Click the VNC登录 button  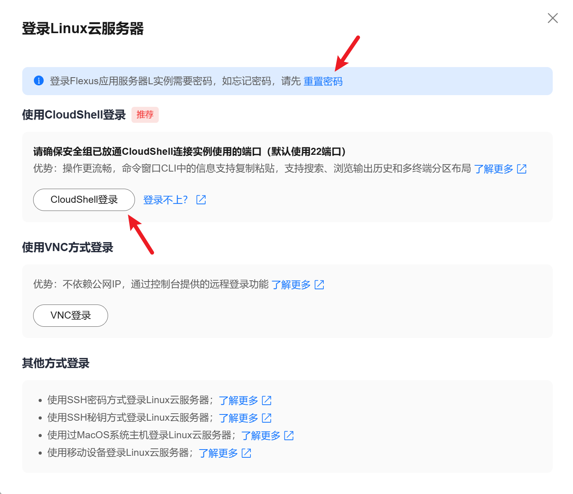[71, 315]
